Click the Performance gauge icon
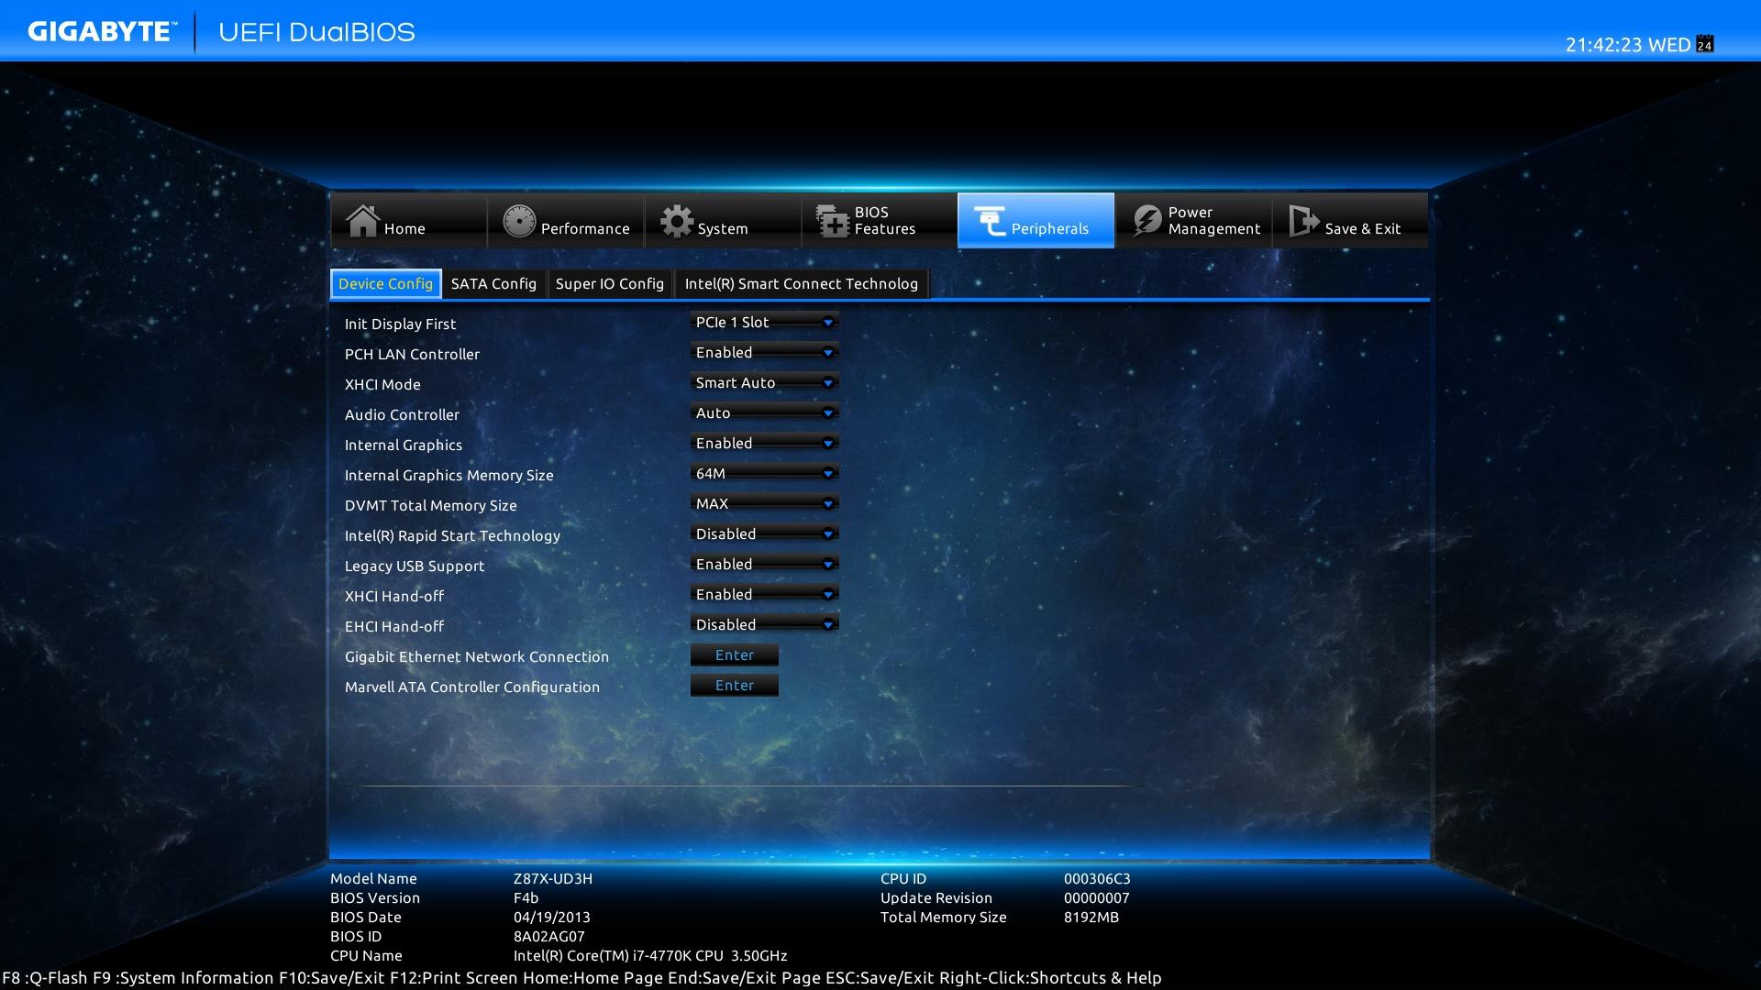Viewport: 1761px width, 990px height. click(519, 221)
